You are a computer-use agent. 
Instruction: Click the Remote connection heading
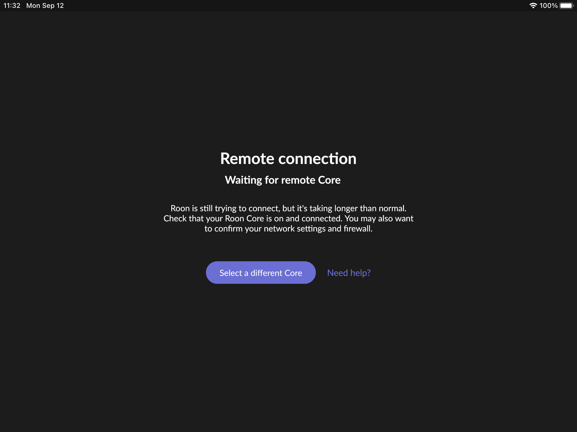(288, 158)
